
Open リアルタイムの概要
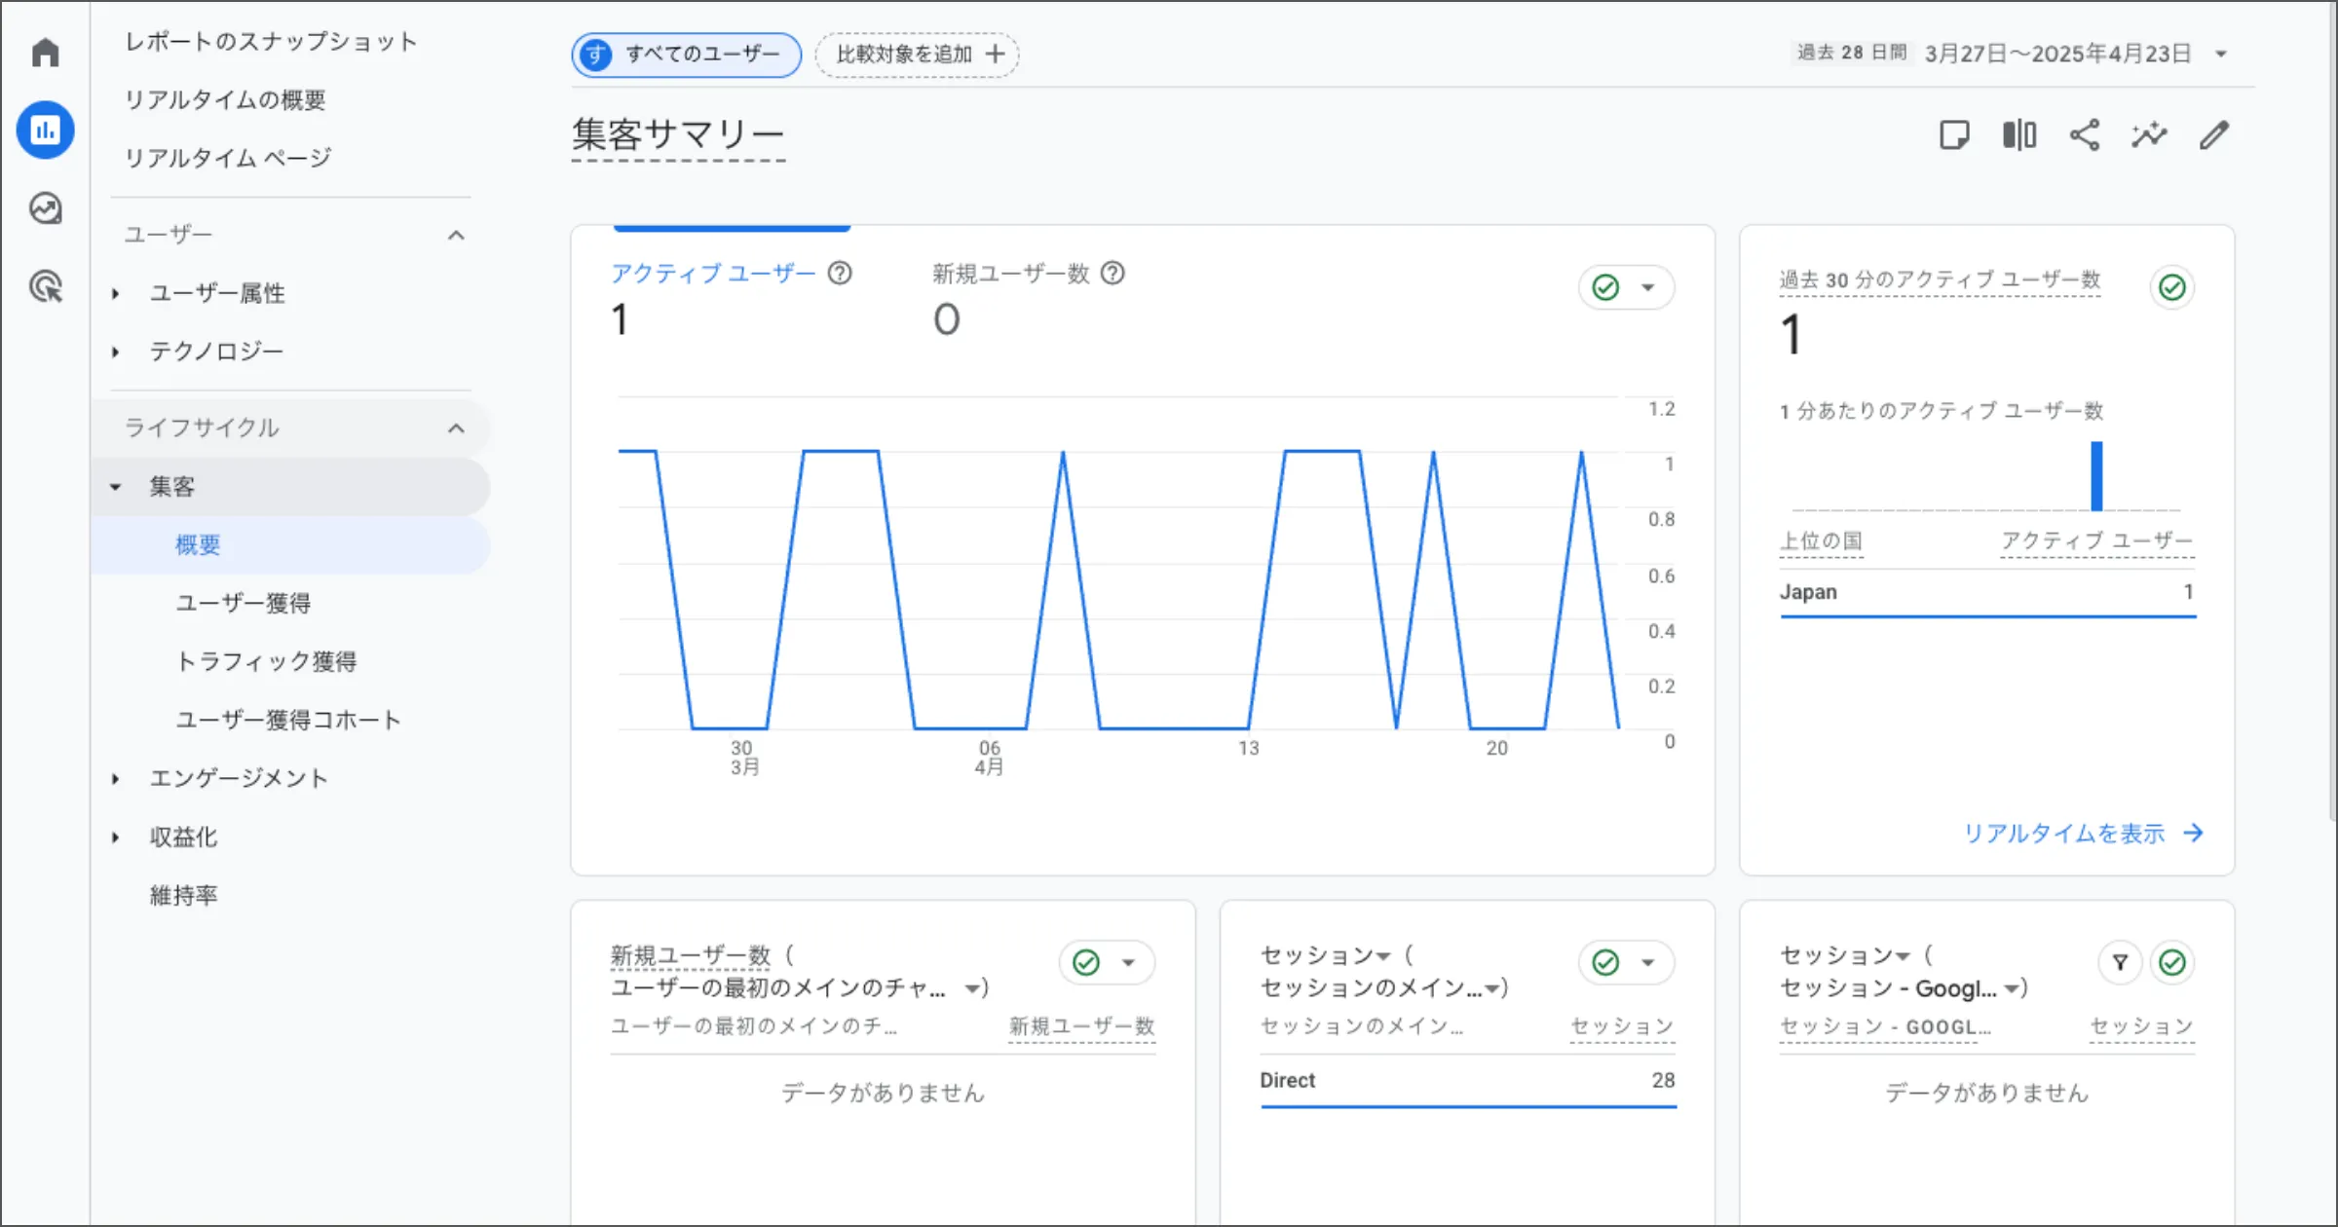225,100
